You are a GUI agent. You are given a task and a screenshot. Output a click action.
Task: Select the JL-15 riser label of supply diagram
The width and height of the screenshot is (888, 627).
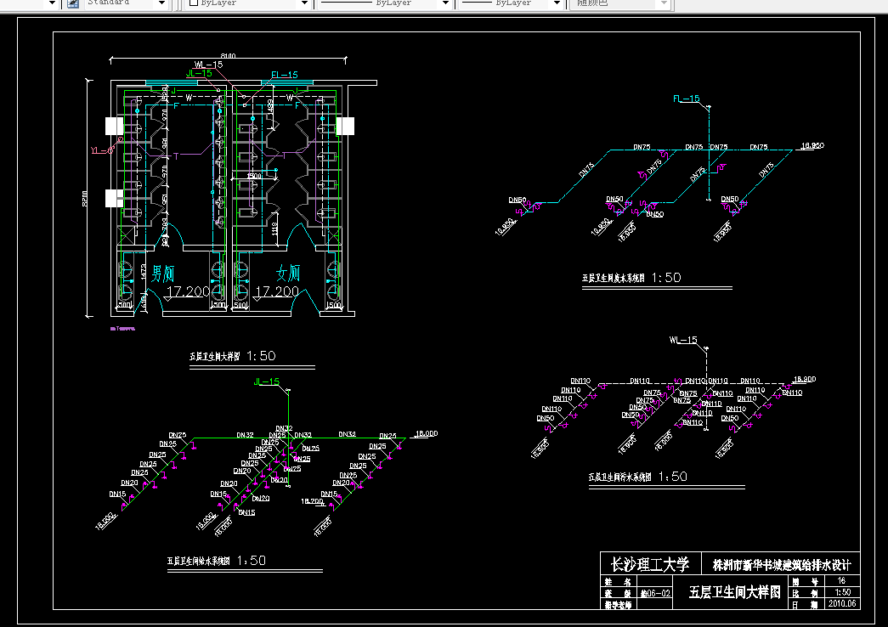coord(267,381)
